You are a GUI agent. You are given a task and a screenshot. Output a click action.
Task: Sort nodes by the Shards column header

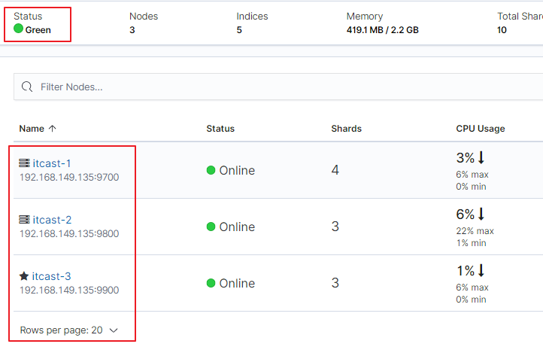(x=346, y=129)
